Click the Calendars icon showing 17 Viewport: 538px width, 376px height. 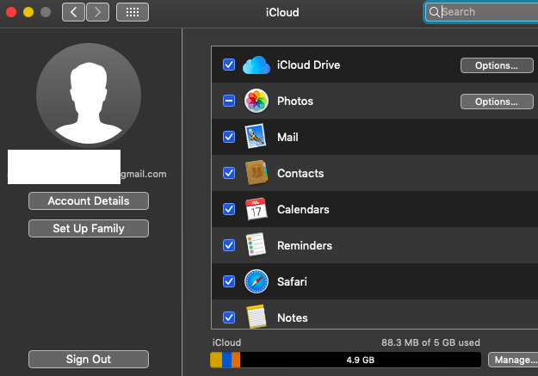point(257,209)
